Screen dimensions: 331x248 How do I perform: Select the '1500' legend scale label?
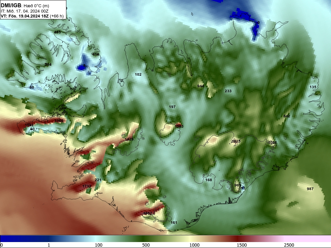coord(242,245)
